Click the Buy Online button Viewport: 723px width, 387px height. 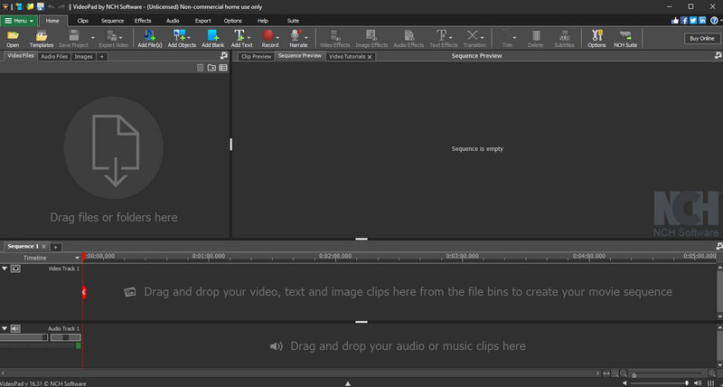[x=701, y=38]
